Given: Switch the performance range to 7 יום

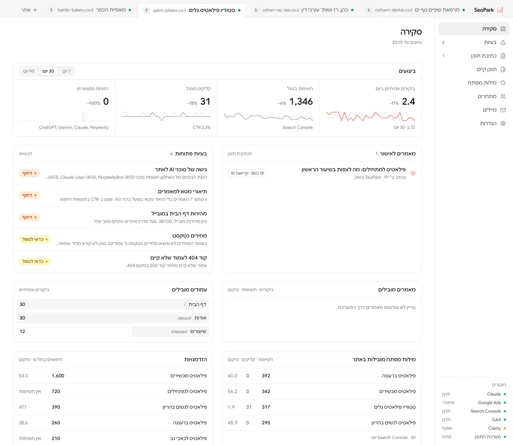Looking at the screenshot, I should coord(67,71).
